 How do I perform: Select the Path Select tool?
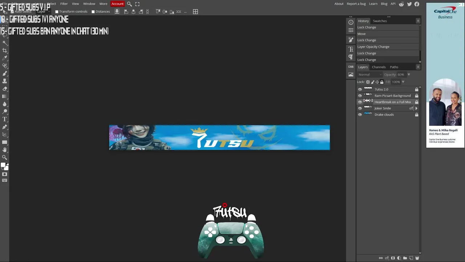pos(5,135)
